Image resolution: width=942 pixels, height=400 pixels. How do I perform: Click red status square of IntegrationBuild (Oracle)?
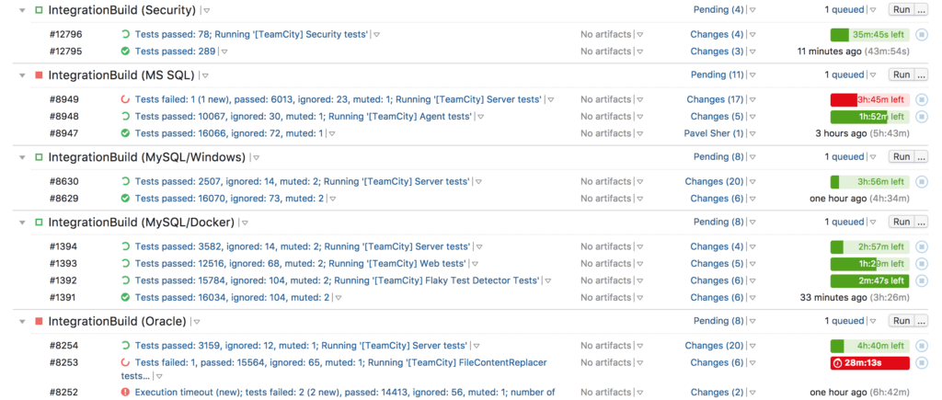coord(39,322)
